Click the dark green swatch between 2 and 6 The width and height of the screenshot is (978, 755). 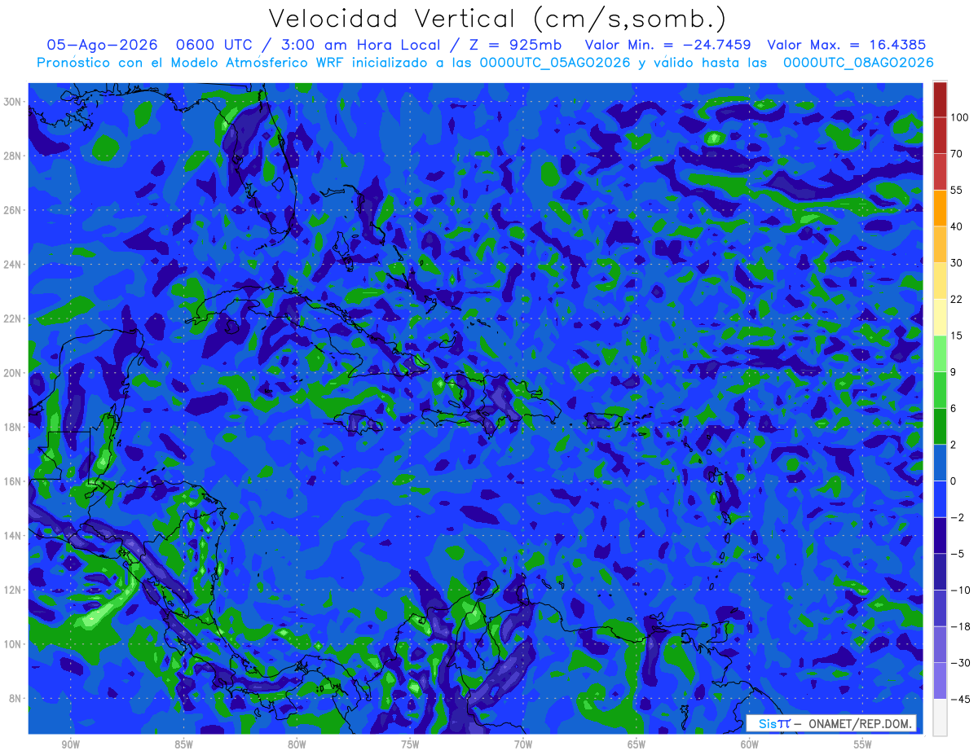(940, 427)
